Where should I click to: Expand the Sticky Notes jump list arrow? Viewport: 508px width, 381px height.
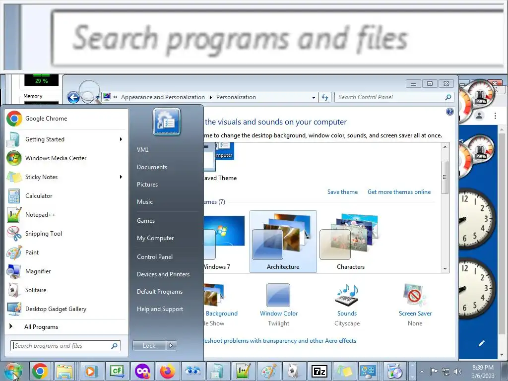tap(121, 177)
